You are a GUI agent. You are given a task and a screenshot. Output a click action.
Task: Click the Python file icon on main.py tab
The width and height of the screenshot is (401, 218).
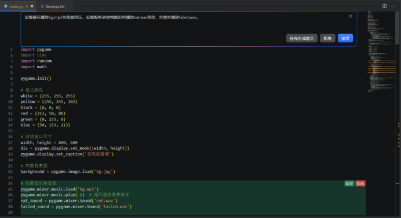(6, 6)
